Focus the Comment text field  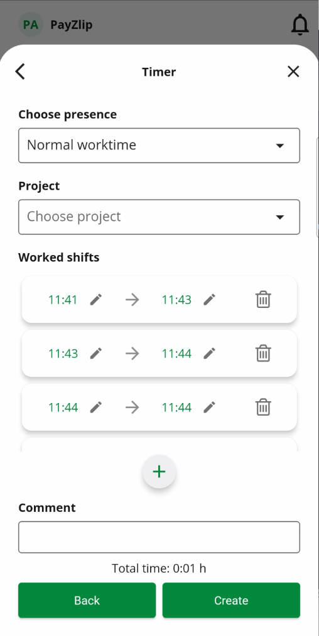click(159, 537)
